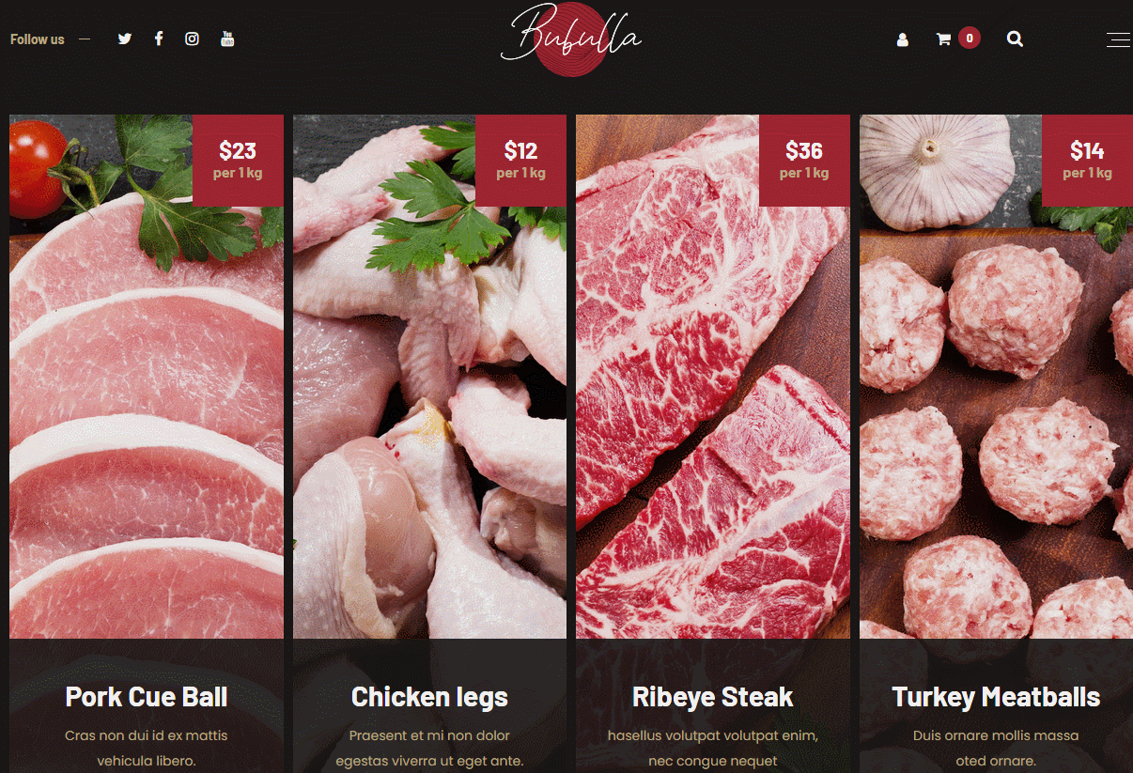Open the Ribeye Steak product title

click(713, 697)
